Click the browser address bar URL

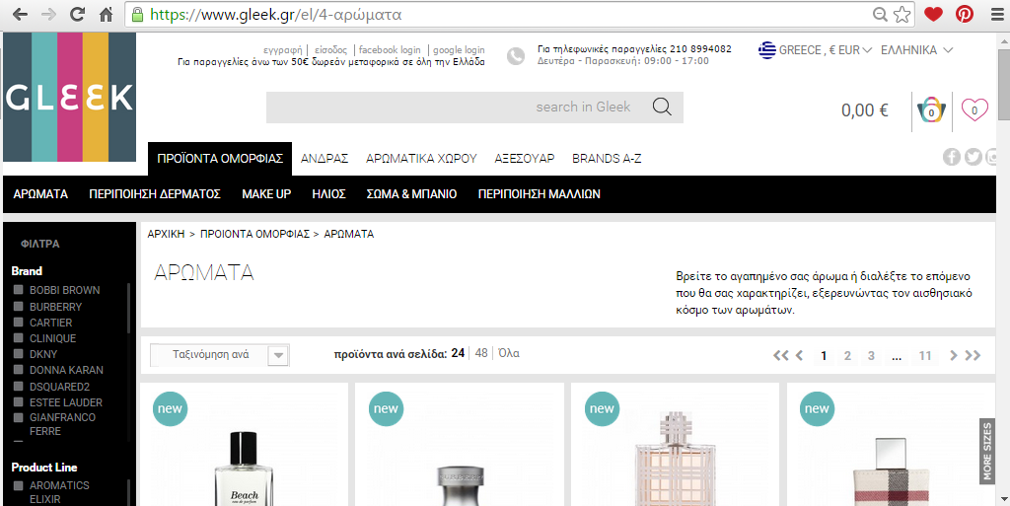pos(276,14)
